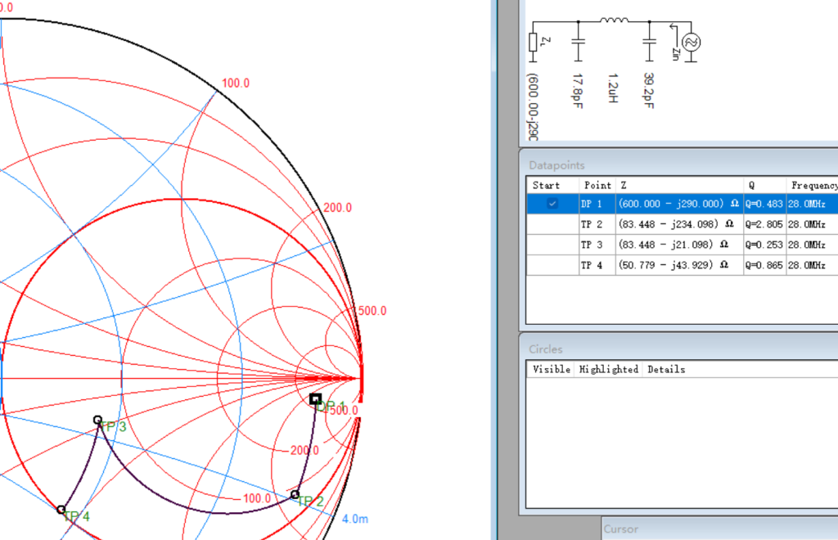Select the 1.2uH series inductor in schematic
The width and height of the screenshot is (838, 540).
click(614, 20)
